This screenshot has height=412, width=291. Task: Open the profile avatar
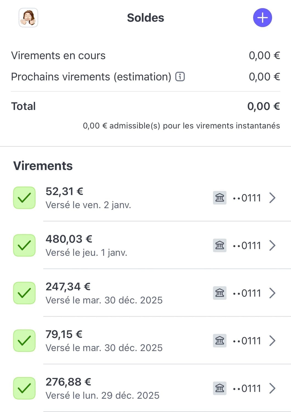pyautogui.click(x=28, y=18)
